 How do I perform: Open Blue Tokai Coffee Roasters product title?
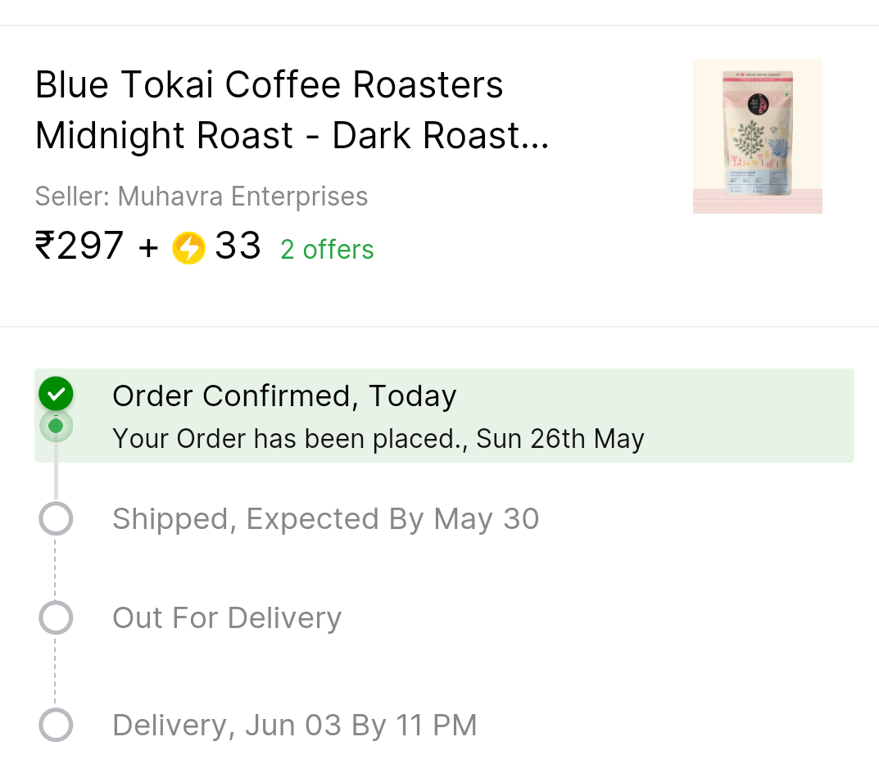[x=269, y=84]
